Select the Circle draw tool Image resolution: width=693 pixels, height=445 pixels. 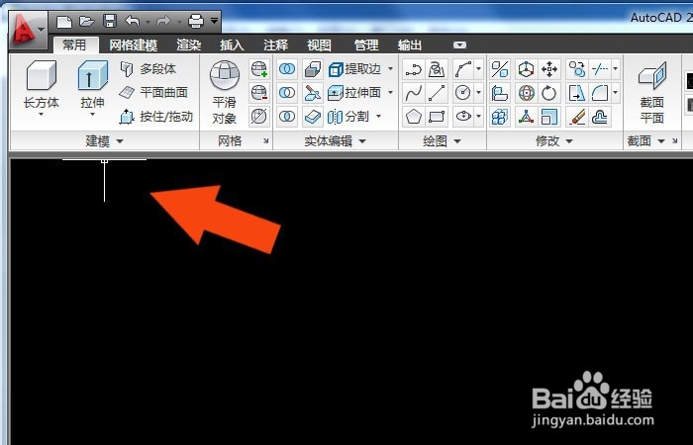(462, 93)
